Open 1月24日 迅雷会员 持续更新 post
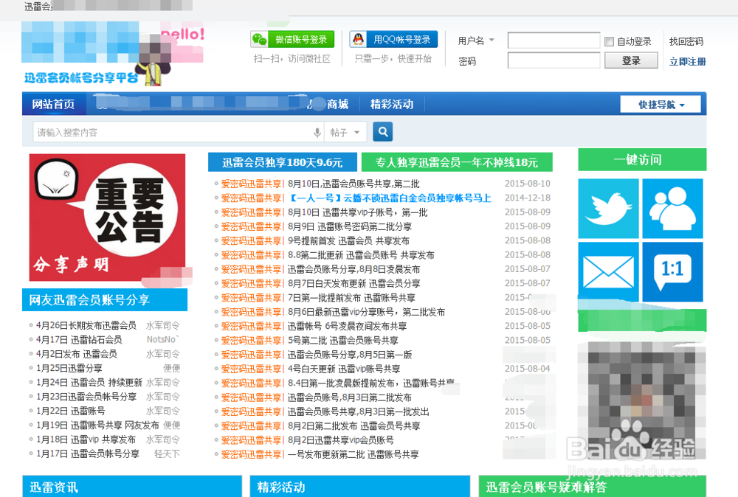Viewport: 738px width, 497px height. [x=89, y=382]
